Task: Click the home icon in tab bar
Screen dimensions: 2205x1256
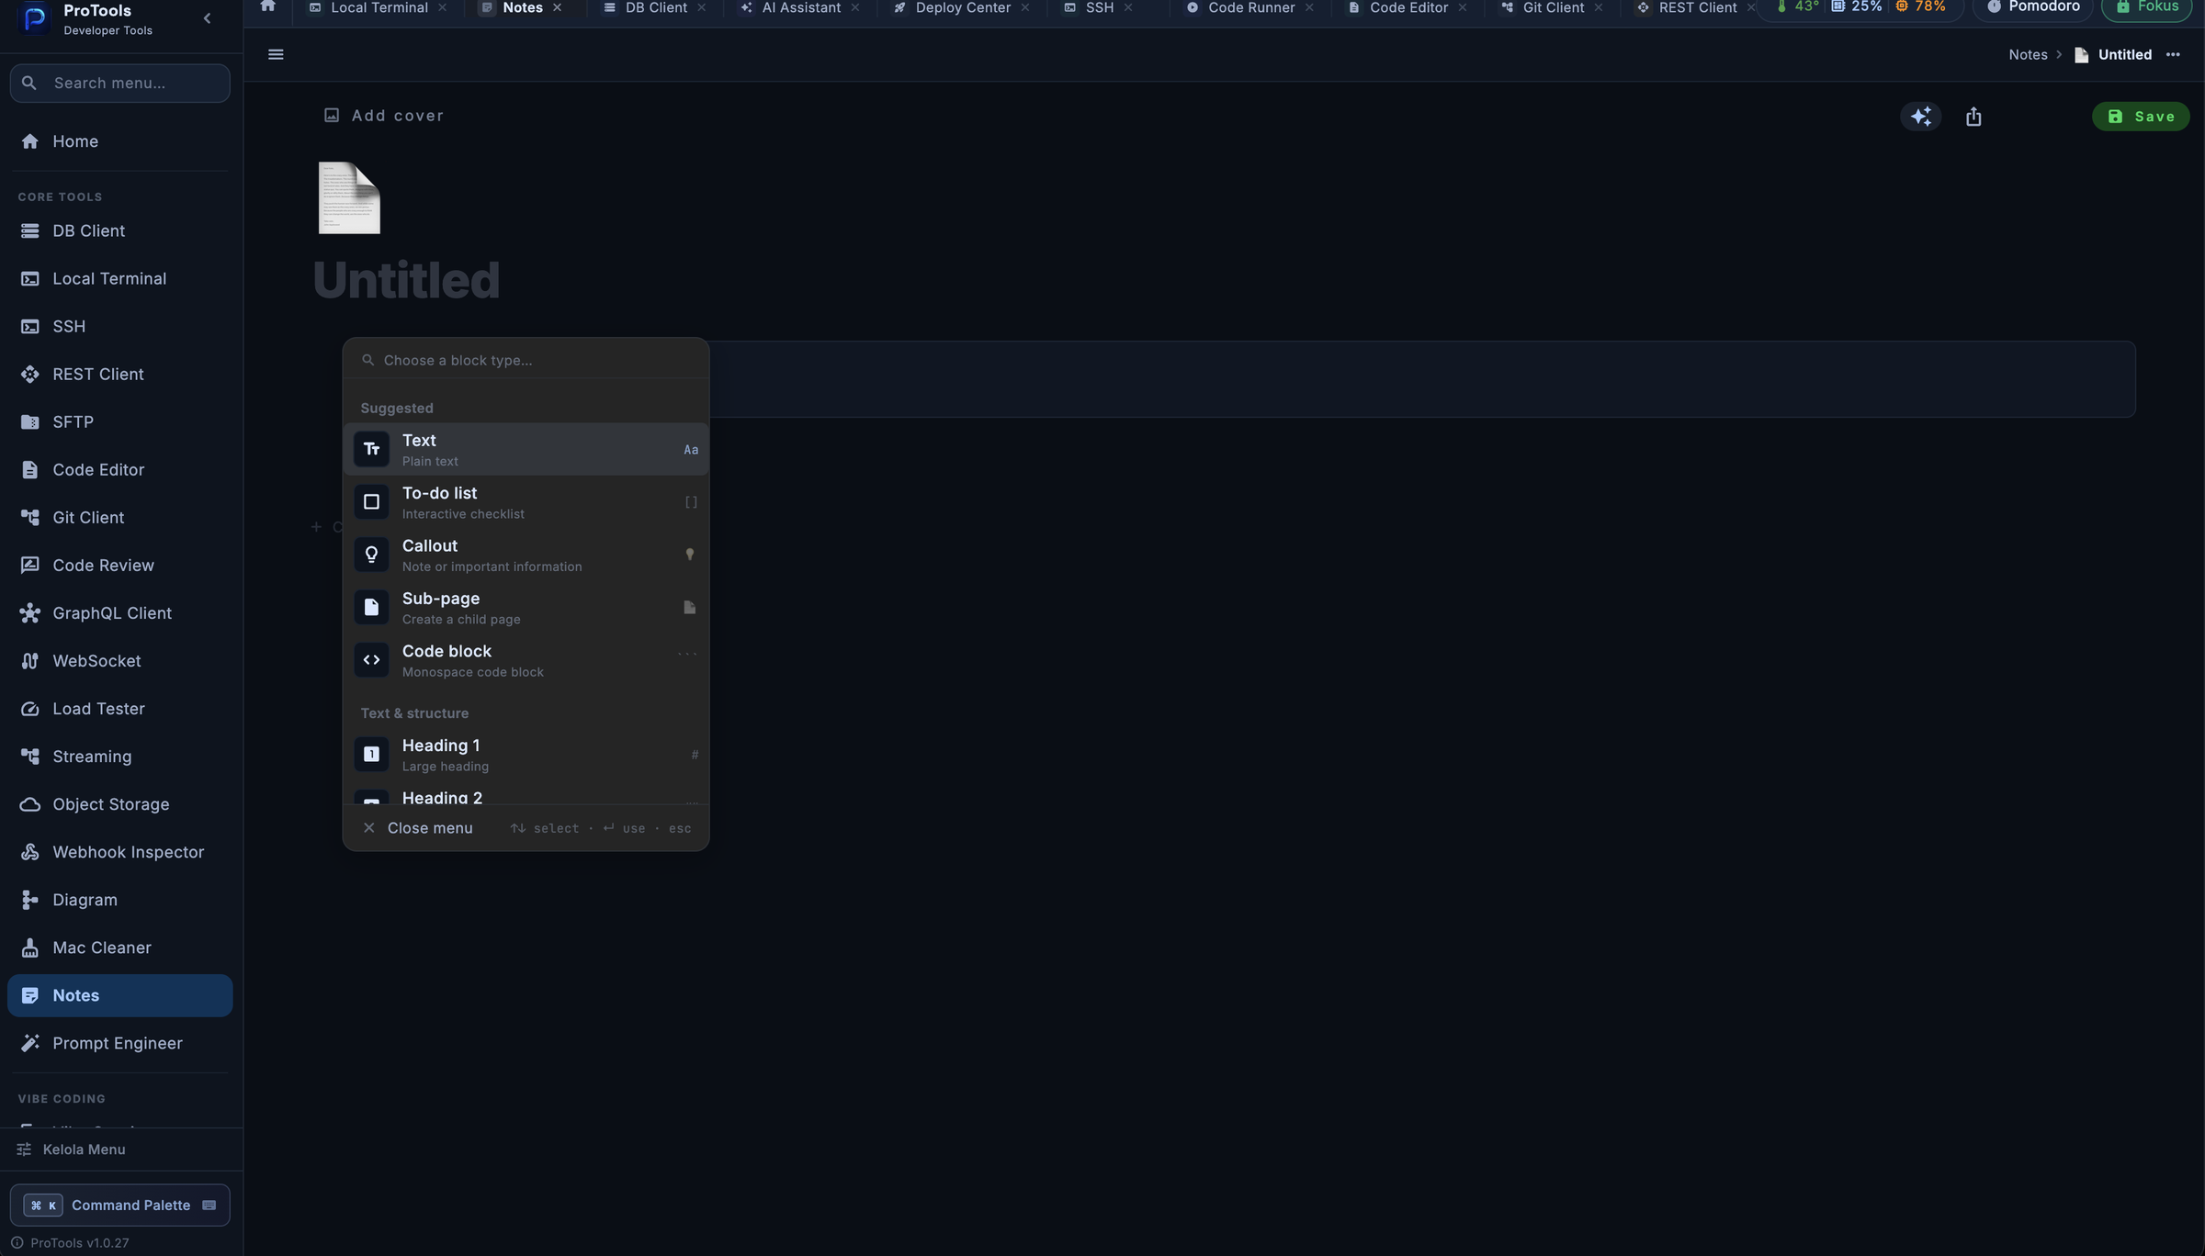Action: click(x=267, y=7)
